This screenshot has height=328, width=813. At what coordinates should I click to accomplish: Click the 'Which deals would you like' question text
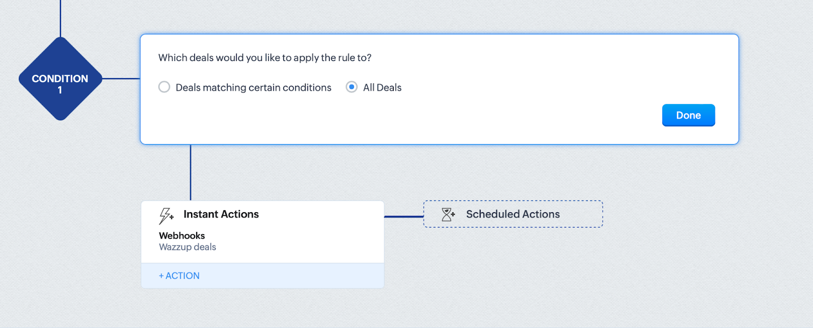(x=265, y=58)
